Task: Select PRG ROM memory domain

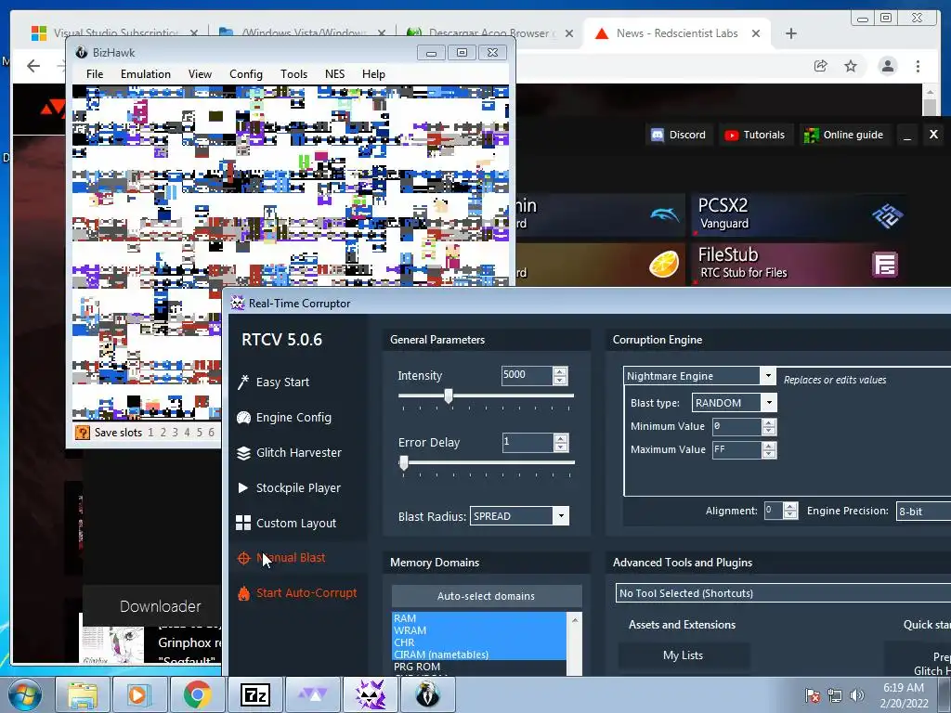Action: point(479,667)
